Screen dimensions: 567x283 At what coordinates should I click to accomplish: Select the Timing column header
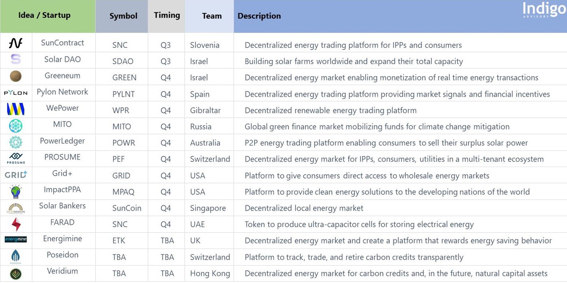167,15
